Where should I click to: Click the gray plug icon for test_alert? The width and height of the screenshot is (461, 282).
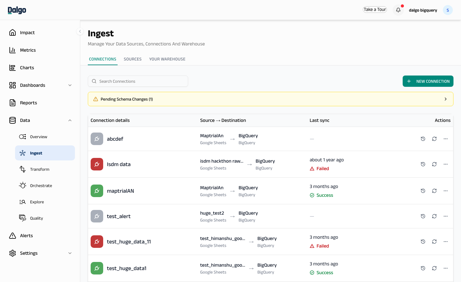[x=97, y=216]
